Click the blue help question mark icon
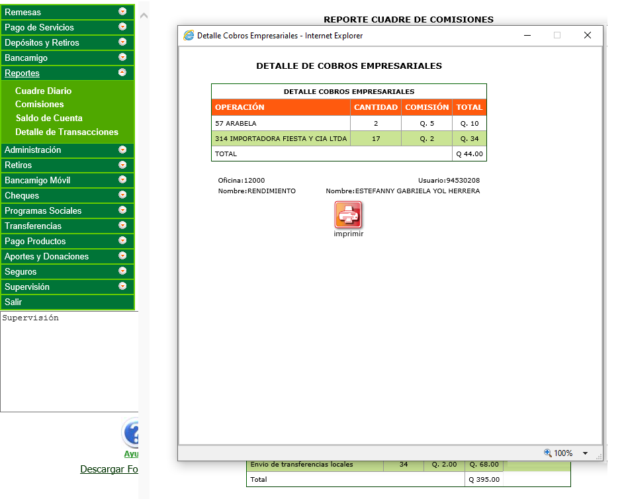The height and width of the screenshot is (499, 624). (132, 433)
